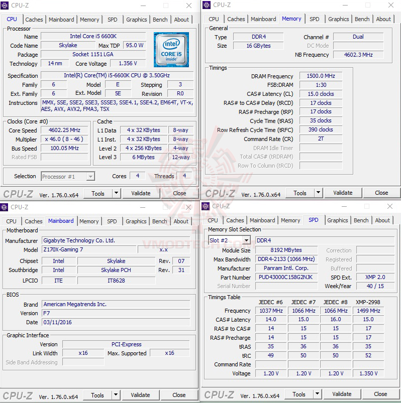
Task: Open About tab in Mainboard window
Action: [181, 221]
